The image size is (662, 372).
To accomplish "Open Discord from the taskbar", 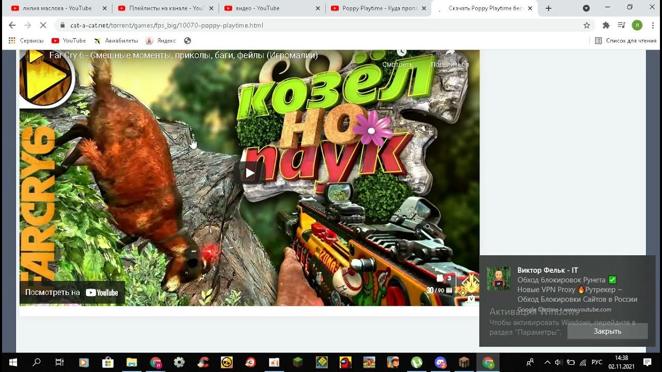I will tap(440, 362).
